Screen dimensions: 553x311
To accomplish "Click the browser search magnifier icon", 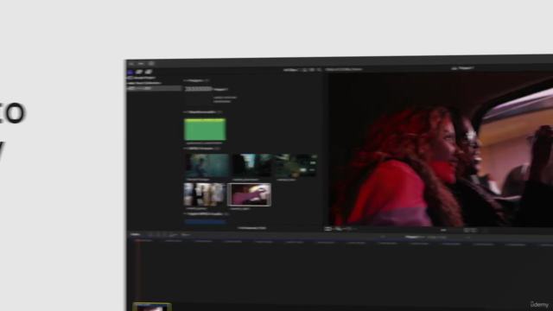I will 319,70.
